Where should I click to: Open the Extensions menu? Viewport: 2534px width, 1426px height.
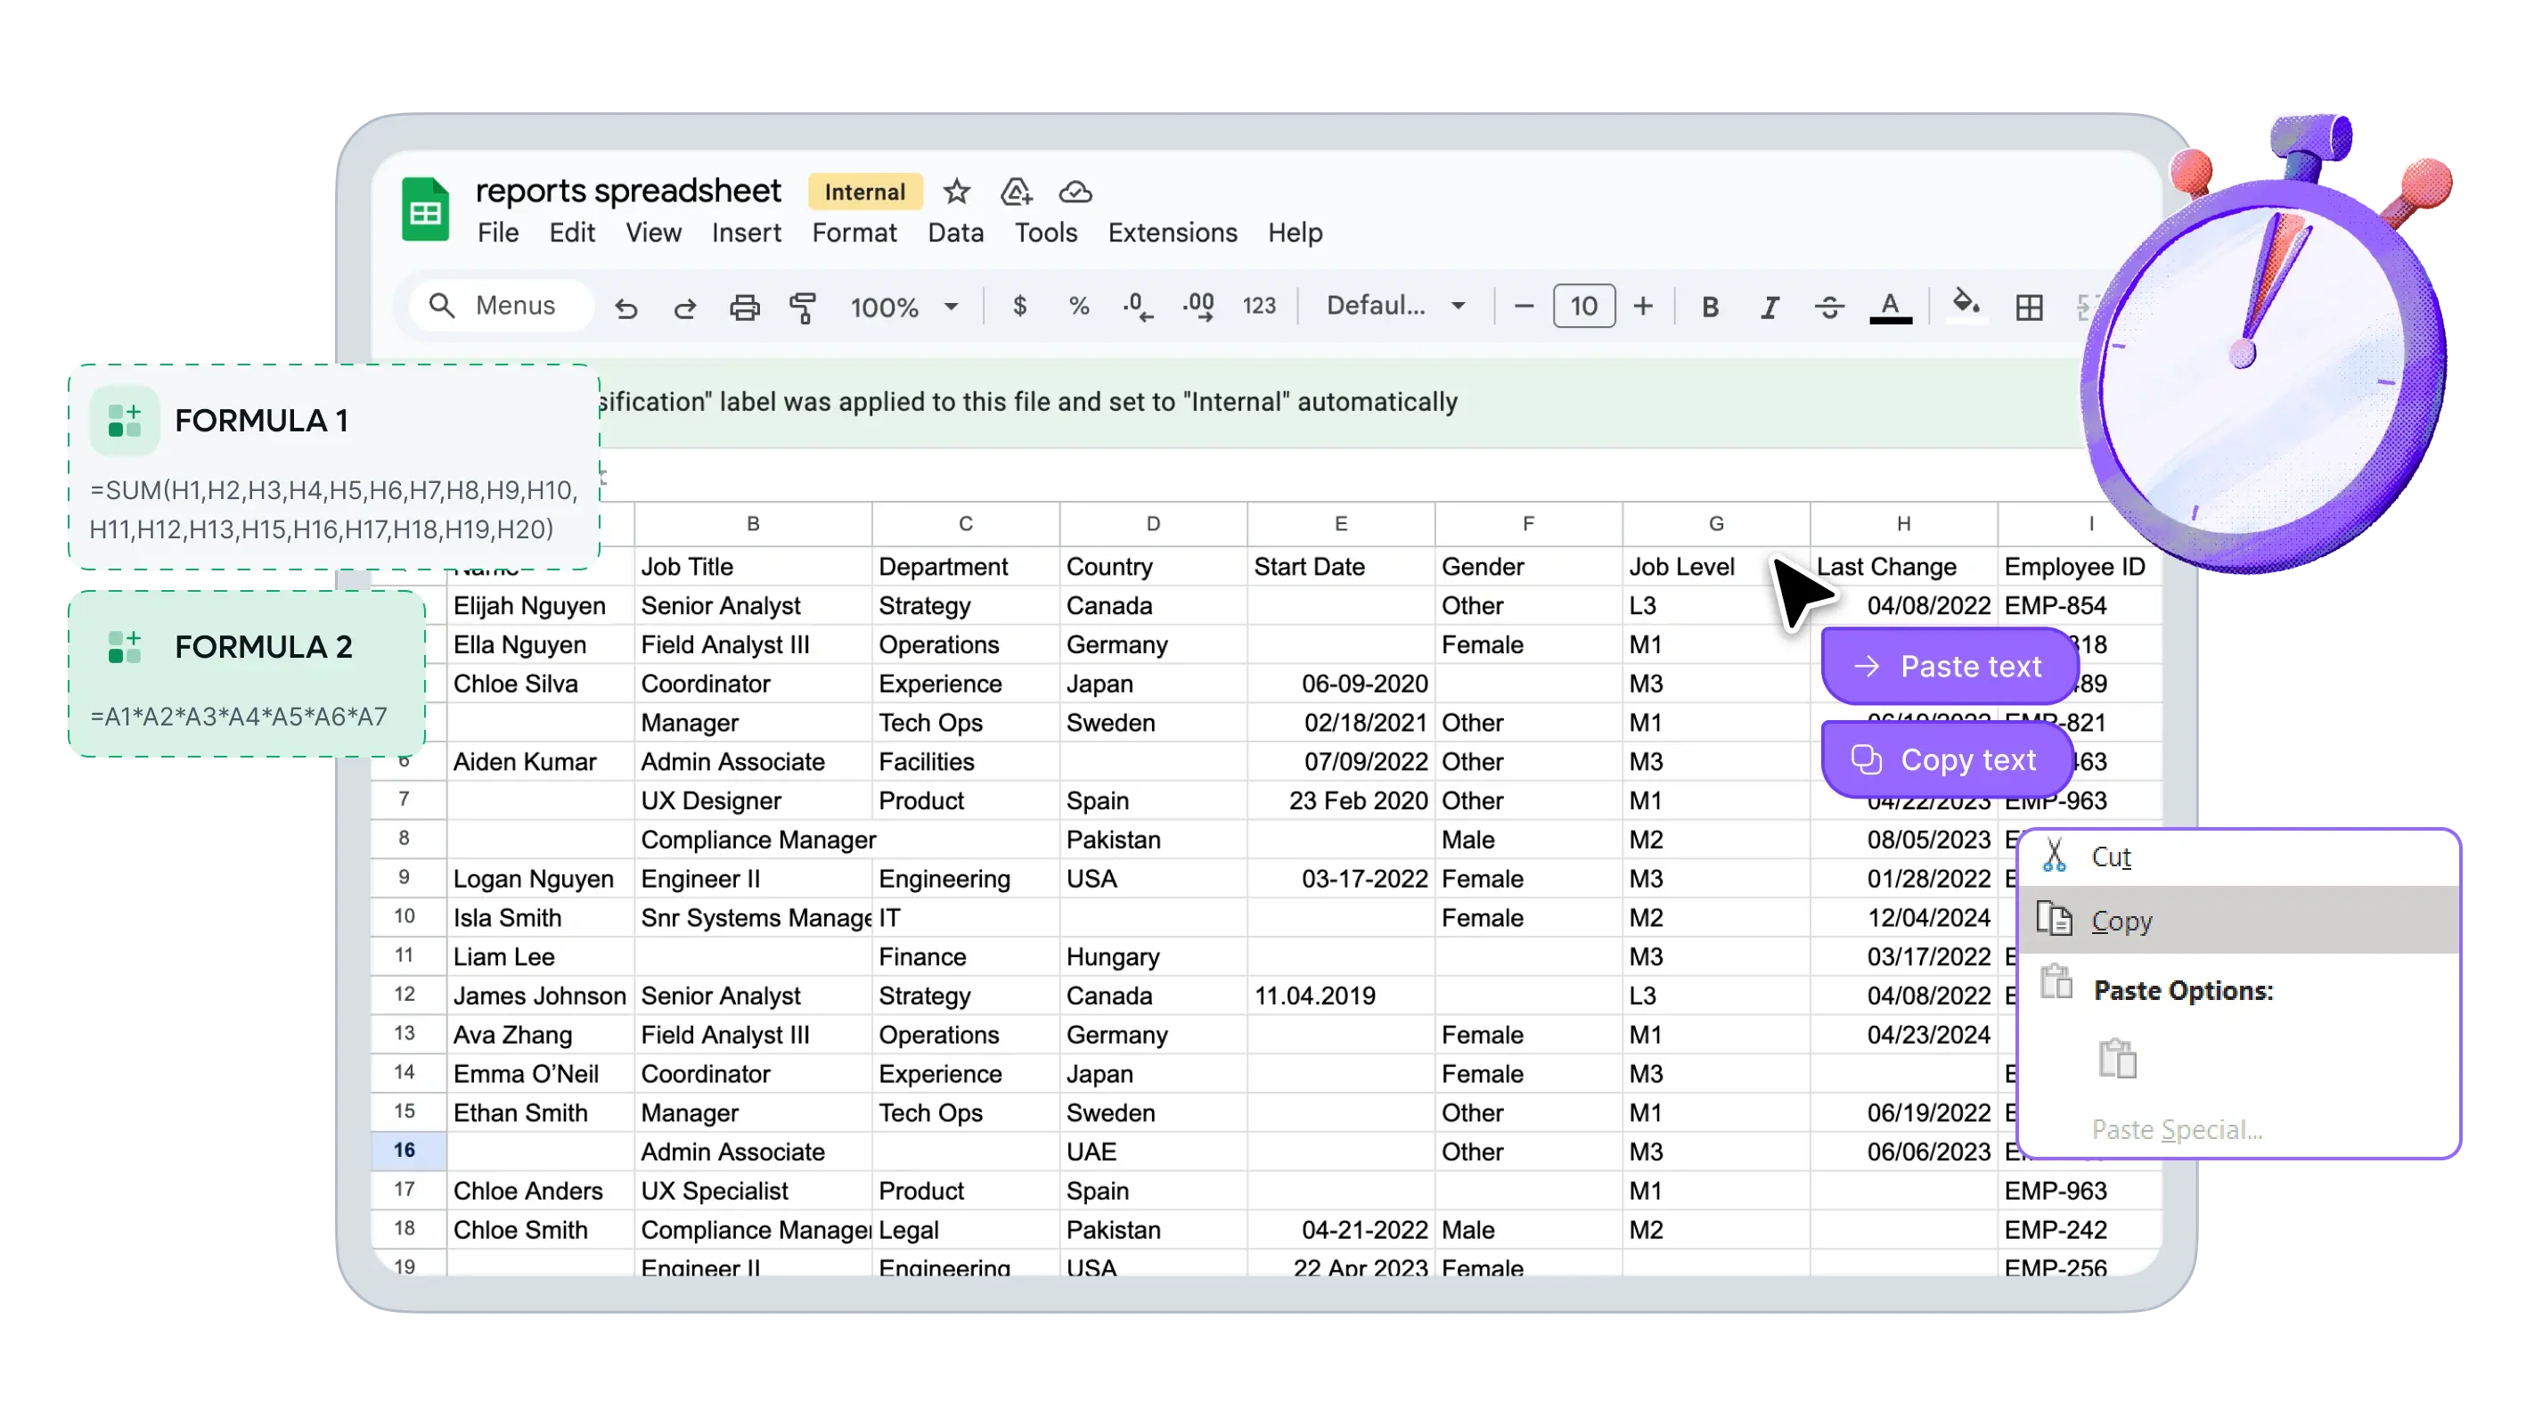(x=1172, y=234)
